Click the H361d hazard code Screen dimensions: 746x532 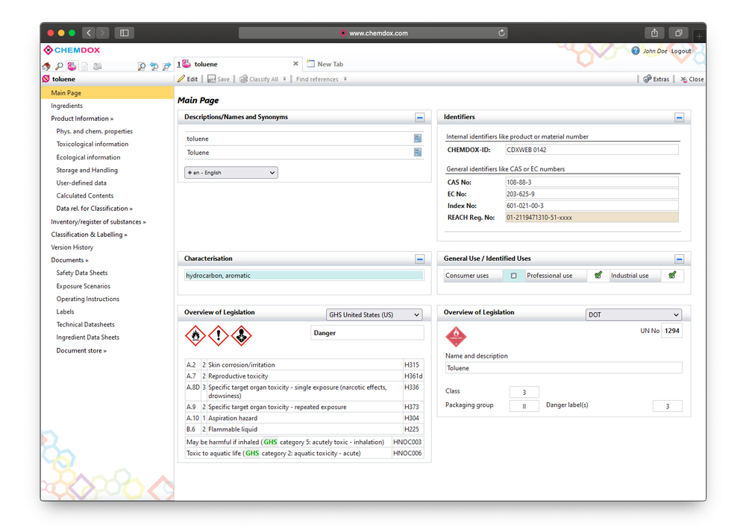[x=413, y=376]
